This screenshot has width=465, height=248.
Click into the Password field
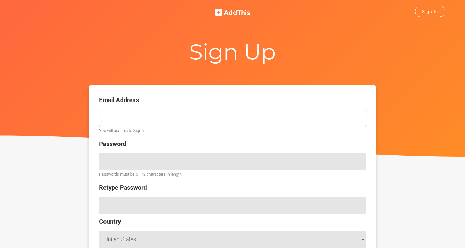pos(233,161)
